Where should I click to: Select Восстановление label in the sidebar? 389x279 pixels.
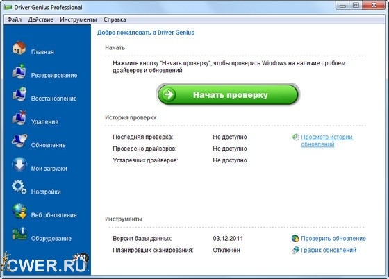(x=54, y=99)
